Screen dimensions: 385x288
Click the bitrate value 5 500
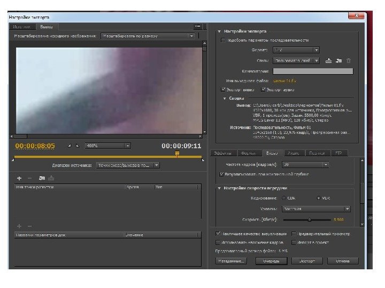coord(339,220)
